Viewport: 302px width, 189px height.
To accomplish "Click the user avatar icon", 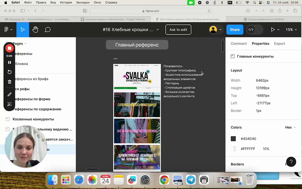I will tap(213, 29).
